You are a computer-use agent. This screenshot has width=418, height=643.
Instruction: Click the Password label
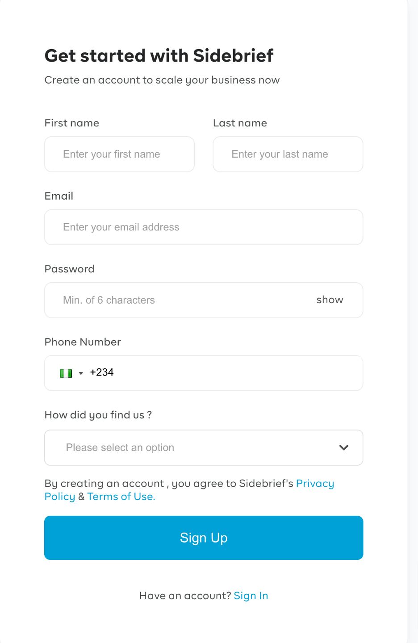[x=70, y=269]
